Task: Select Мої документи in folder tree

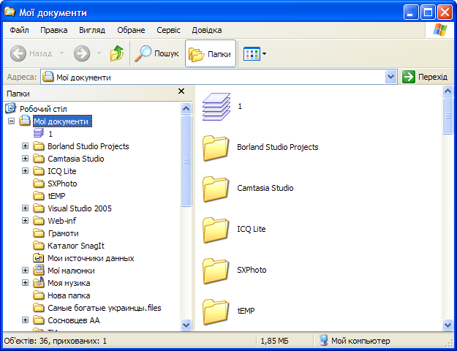Action: (62, 121)
